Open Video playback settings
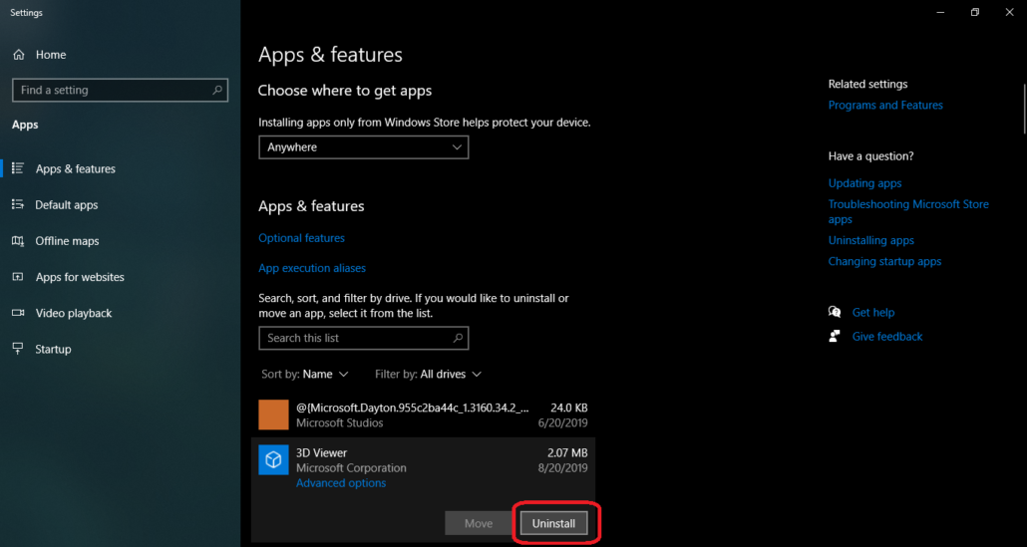This screenshot has height=547, width=1027. tap(74, 314)
